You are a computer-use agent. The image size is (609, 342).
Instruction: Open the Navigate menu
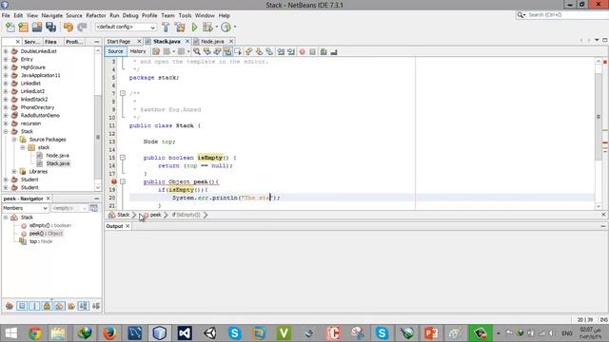point(52,15)
